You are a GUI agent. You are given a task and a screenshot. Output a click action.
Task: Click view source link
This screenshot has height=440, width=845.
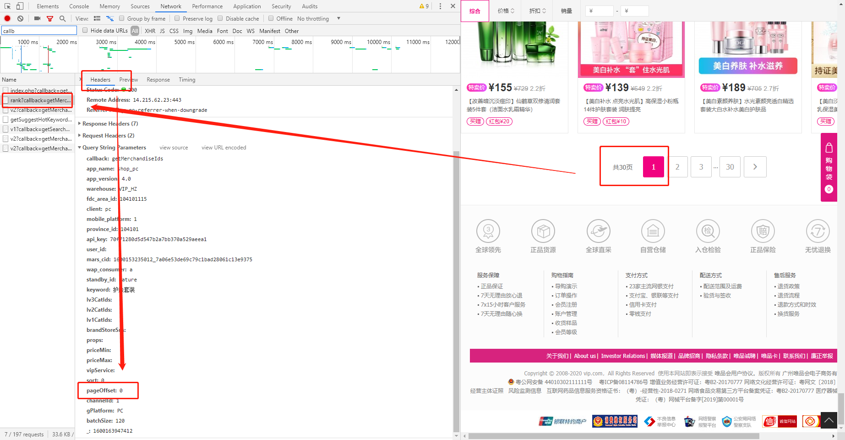coord(174,148)
